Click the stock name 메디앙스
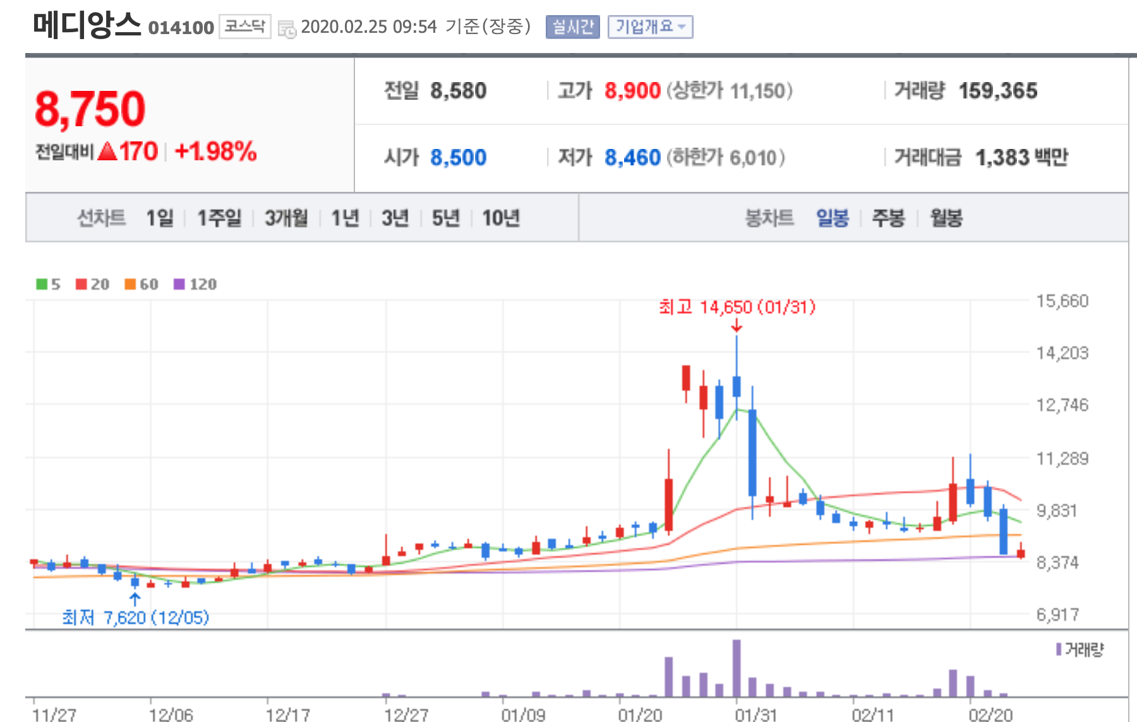Viewport: 1137px width, 722px height. click(x=87, y=25)
